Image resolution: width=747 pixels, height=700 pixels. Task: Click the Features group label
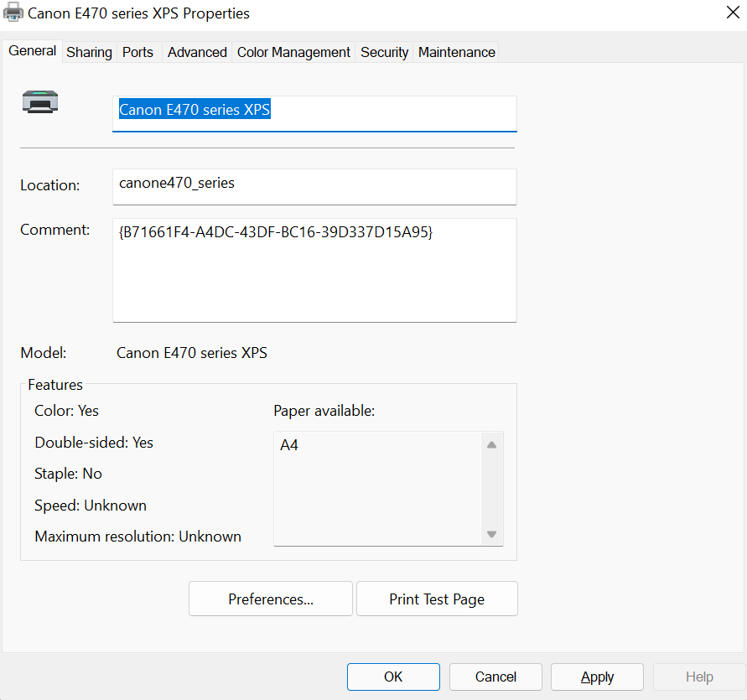click(x=55, y=385)
